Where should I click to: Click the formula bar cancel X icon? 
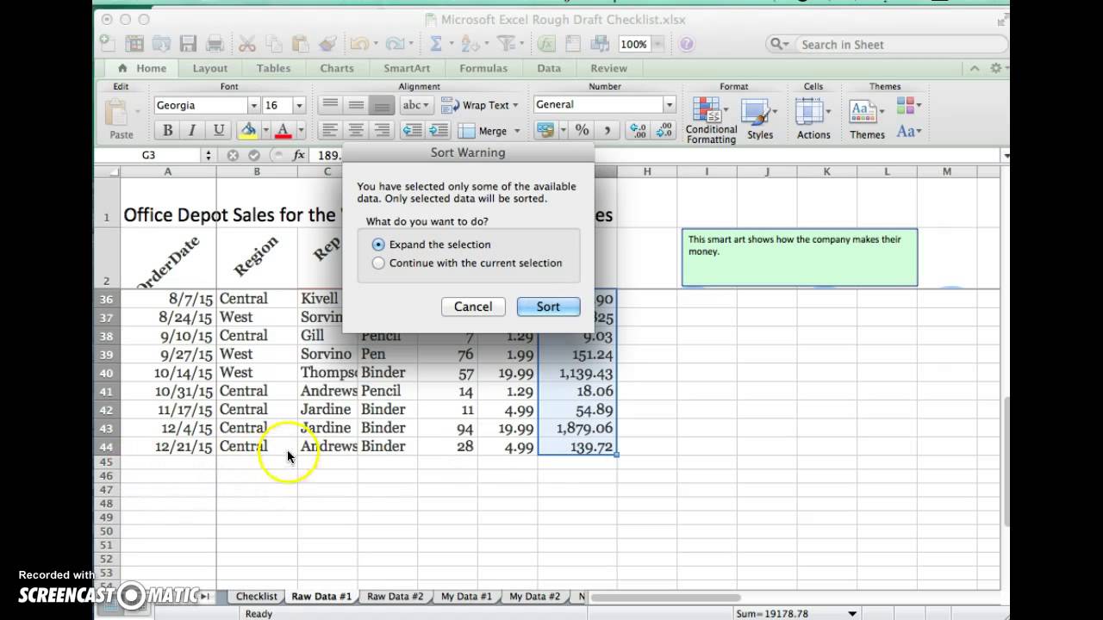tap(233, 155)
